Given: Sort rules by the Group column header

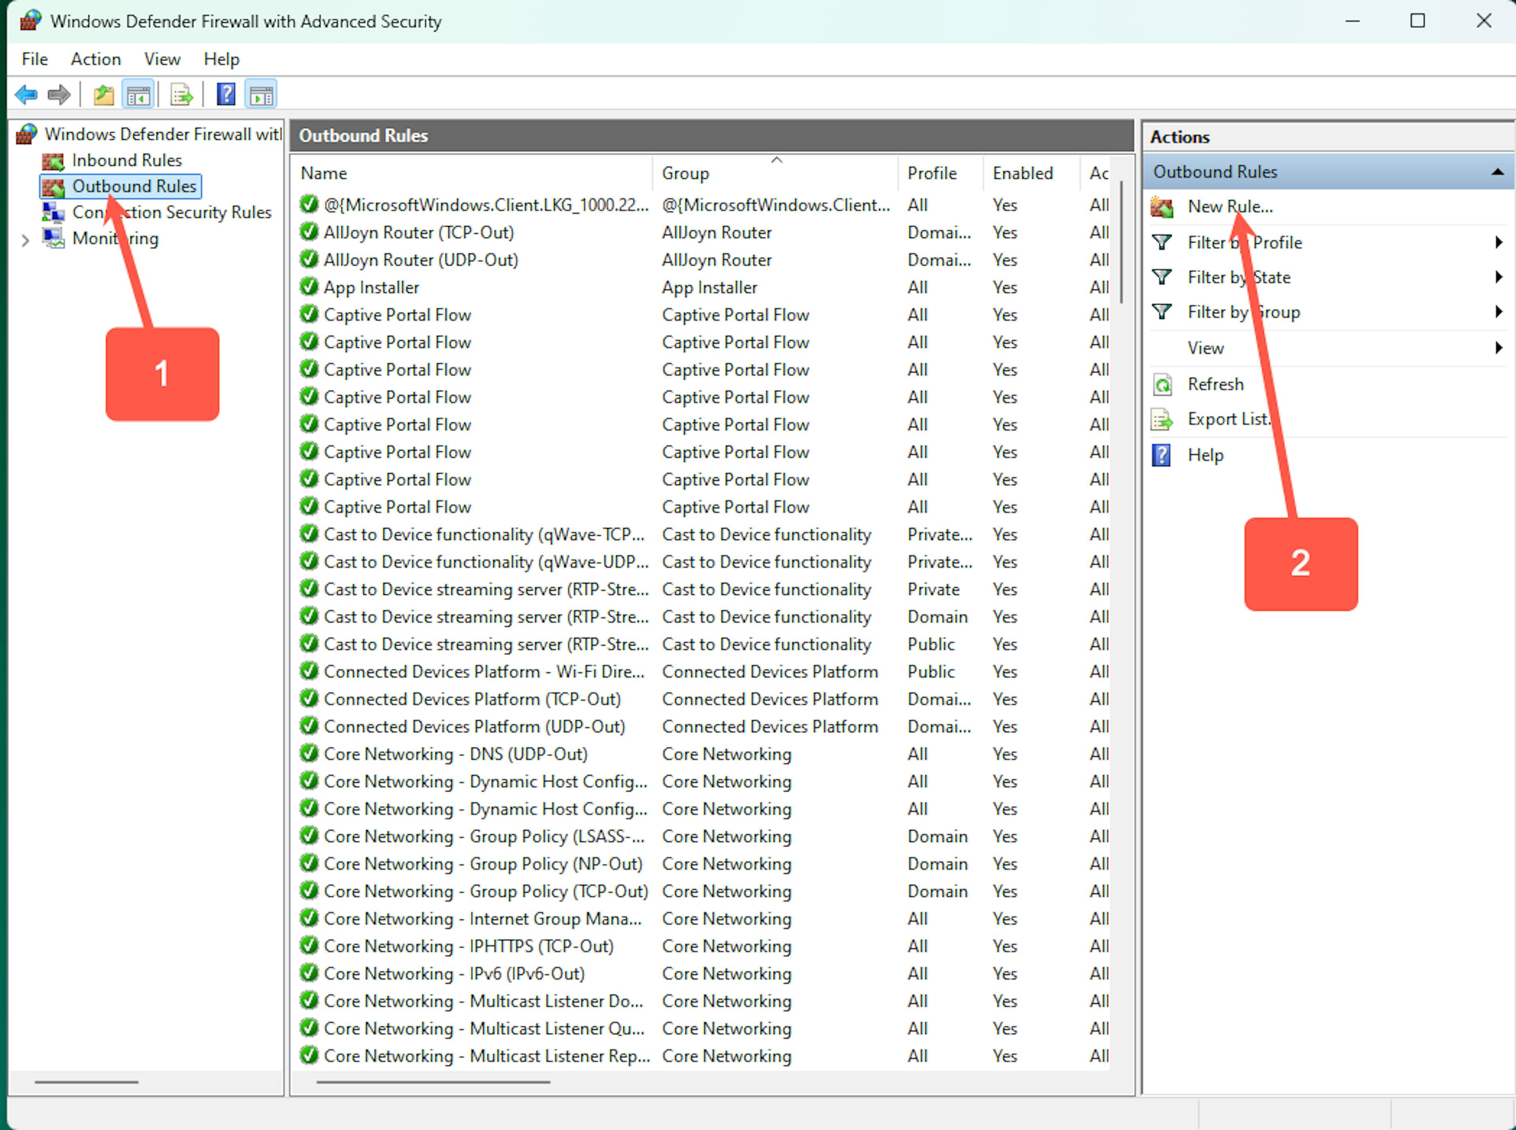Looking at the screenshot, I should click(x=685, y=173).
